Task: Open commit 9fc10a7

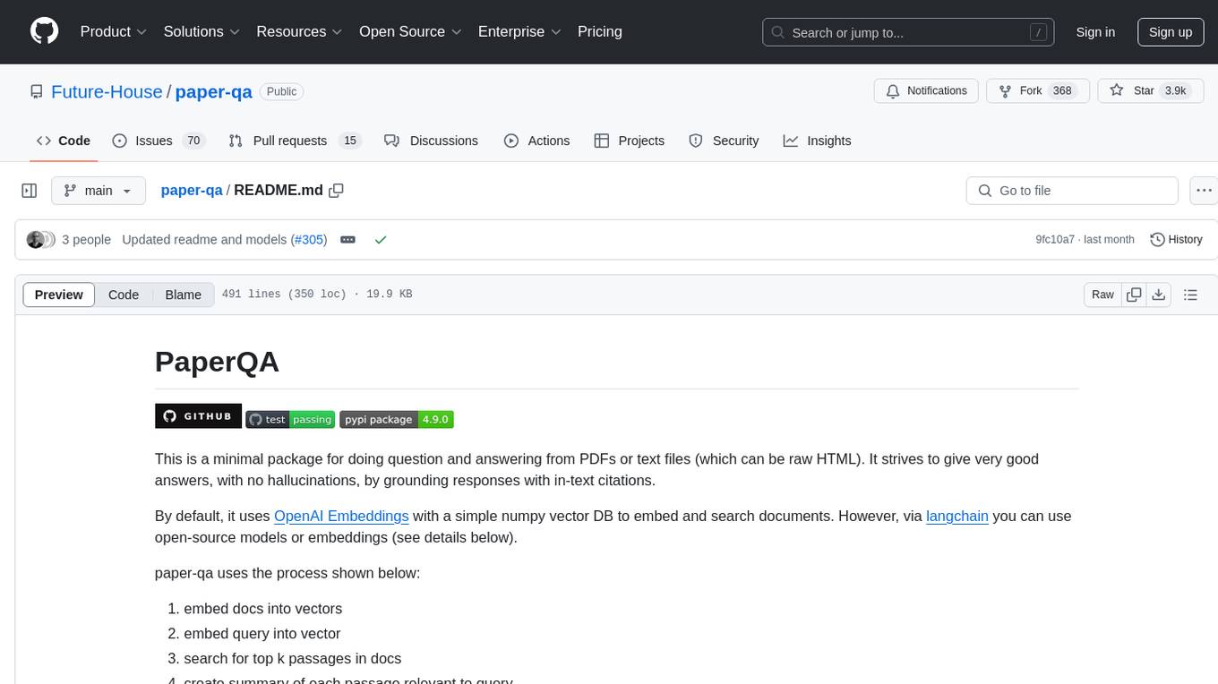Action: point(1055,240)
